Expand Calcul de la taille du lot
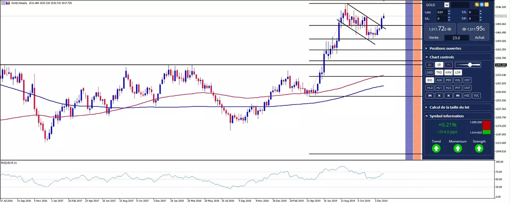The height and width of the screenshot is (203, 510). (x=458, y=107)
